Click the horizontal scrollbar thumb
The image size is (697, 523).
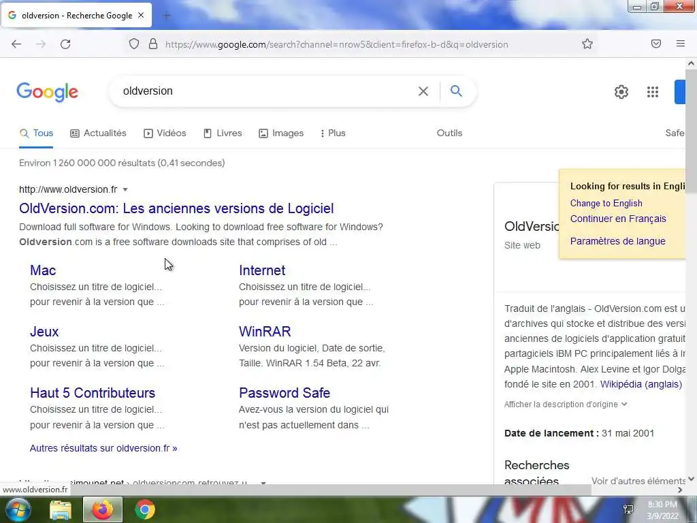point(330,490)
